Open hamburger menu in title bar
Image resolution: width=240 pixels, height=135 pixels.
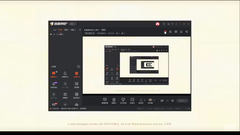[x=176, y=24]
